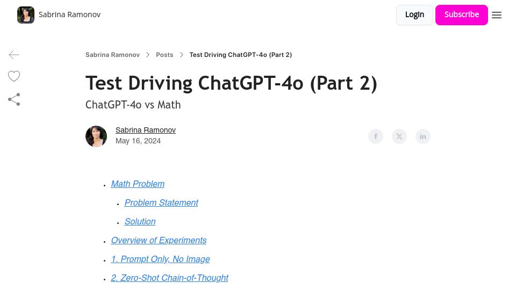Image resolution: width=516 pixels, height=290 pixels.
Task: Click the back arrow icon
Action: click(x=14, y=55)
